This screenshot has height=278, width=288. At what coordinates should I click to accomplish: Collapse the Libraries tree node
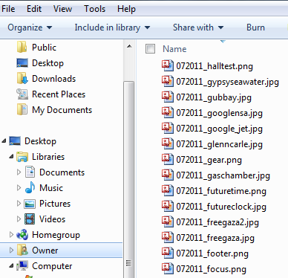[11, 157]
